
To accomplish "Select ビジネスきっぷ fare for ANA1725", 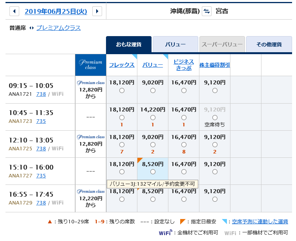I will pyautogui.click(x=184, y=145).
